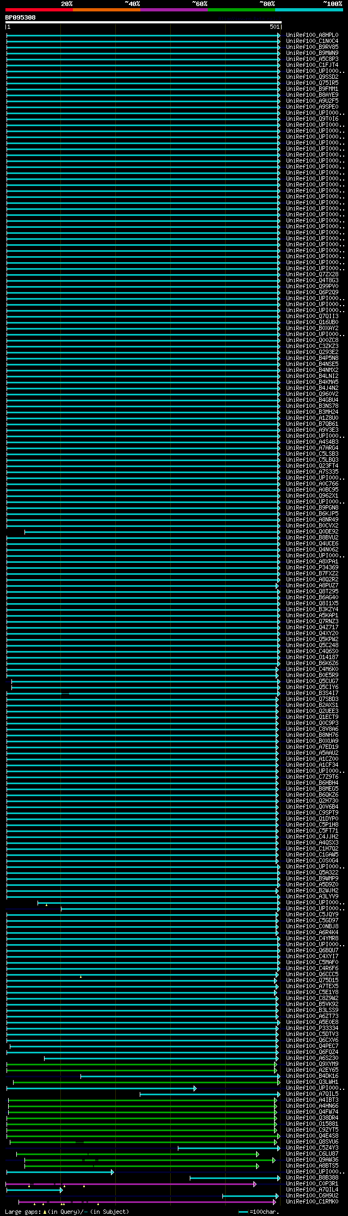Select hit label UniRef100_B6K6Z6
The image size is (348, 1216).
(312, 663)
